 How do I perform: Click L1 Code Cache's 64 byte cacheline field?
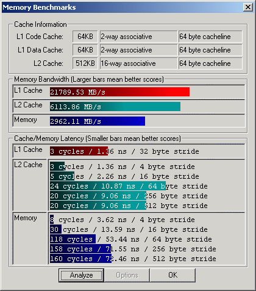click(x=210, y=37)
